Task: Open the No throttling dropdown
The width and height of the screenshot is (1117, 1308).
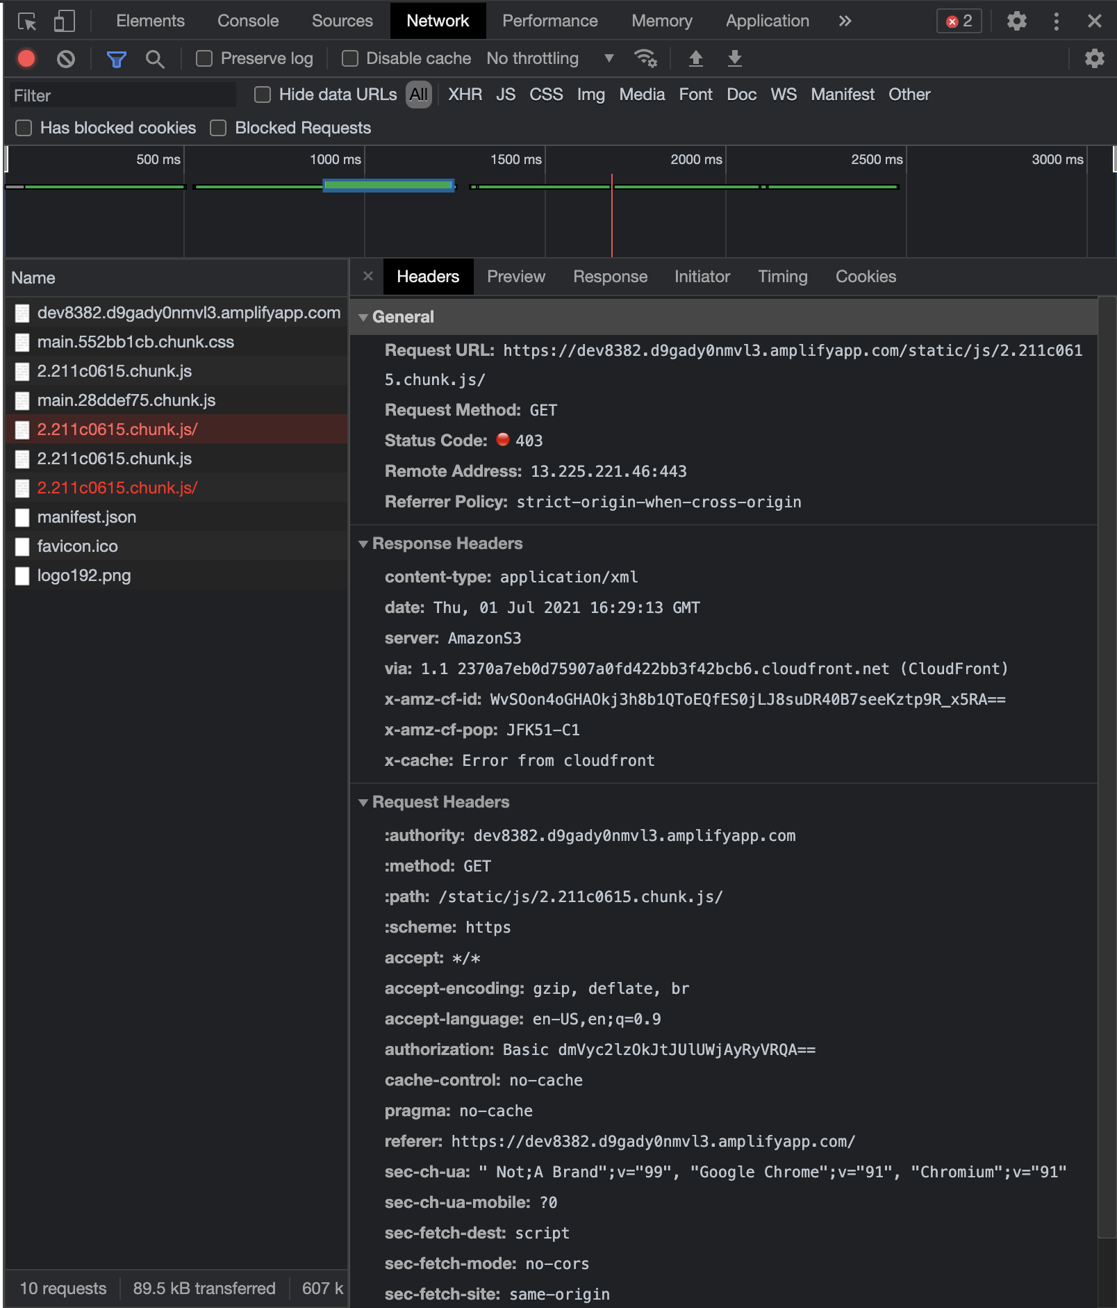Action: (549, 58)
